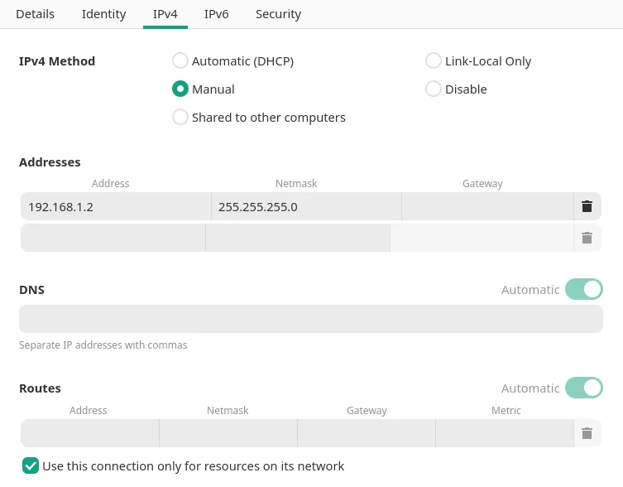Click empty Gateway field of first address row
Viewport: 623px width, 487px height.
pos(487,206)
